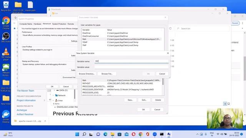Open File Explorer from the taskbar

(x=112, y=134)
